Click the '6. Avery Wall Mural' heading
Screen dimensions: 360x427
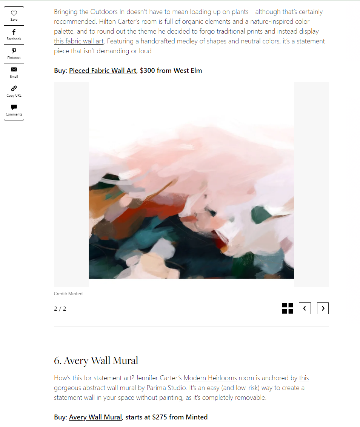[x=96, y=361]
